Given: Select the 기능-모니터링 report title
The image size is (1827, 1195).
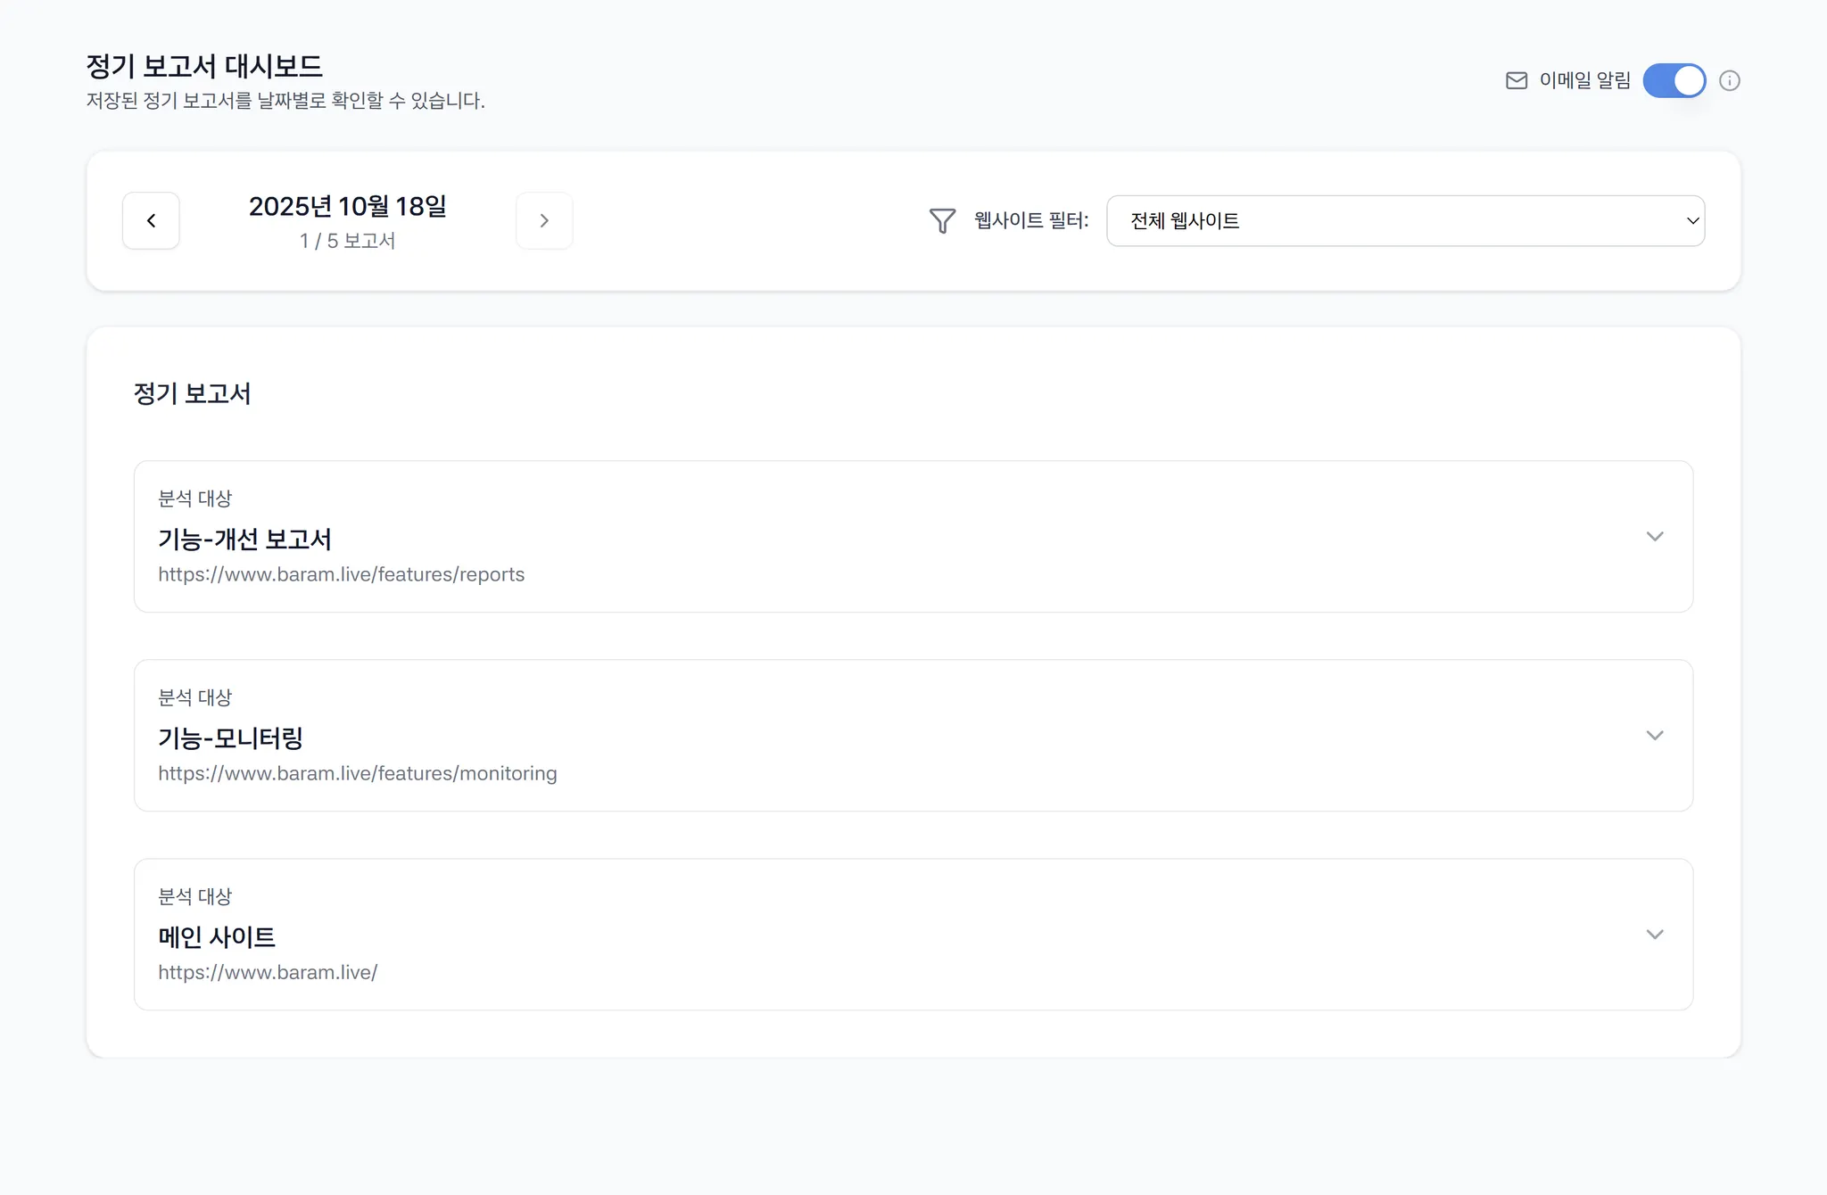Looking at the screenshot, I should (x=230, y=738).
